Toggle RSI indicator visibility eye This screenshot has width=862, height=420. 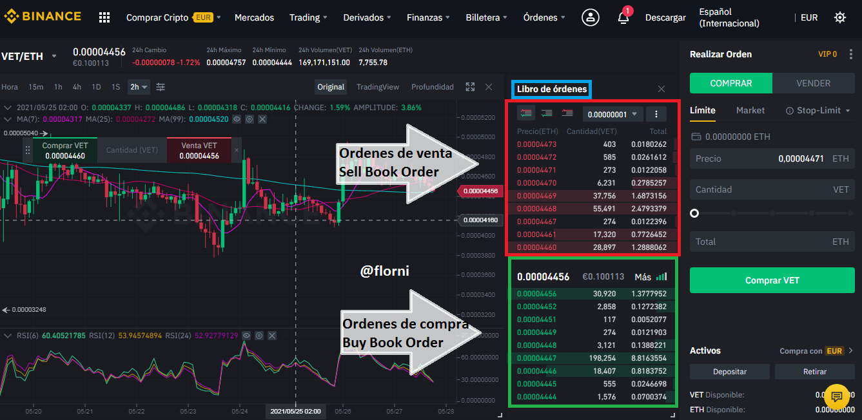pos(247,336)
